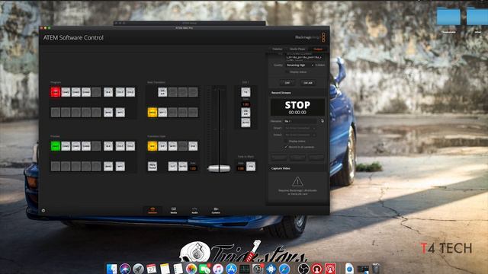Select the DVE transition style
This screenshot has width=488, height=274.
point(193,146)
